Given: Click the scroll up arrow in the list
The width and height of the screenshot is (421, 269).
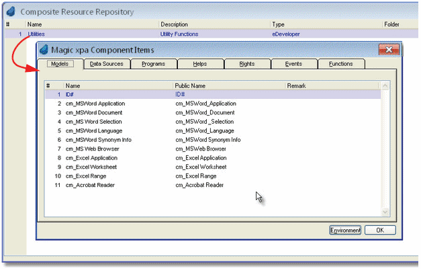Looking at the screenshot, I should tap(385, 86).
